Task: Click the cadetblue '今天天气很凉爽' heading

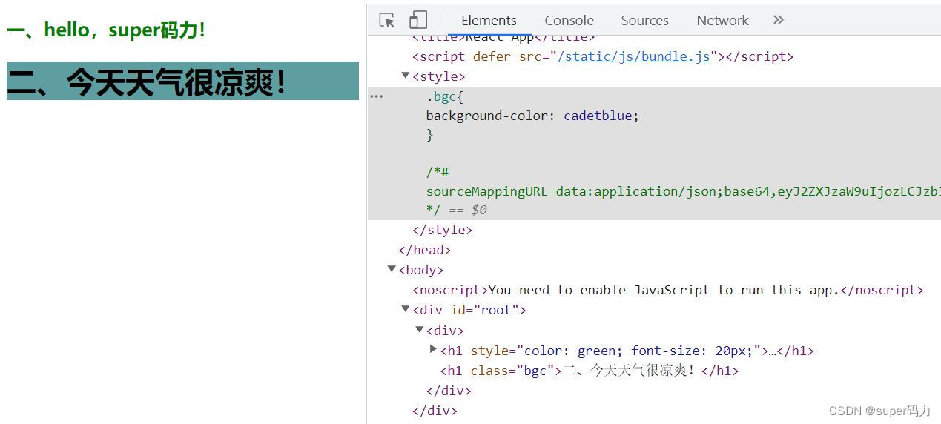Action: pos(182,81)
